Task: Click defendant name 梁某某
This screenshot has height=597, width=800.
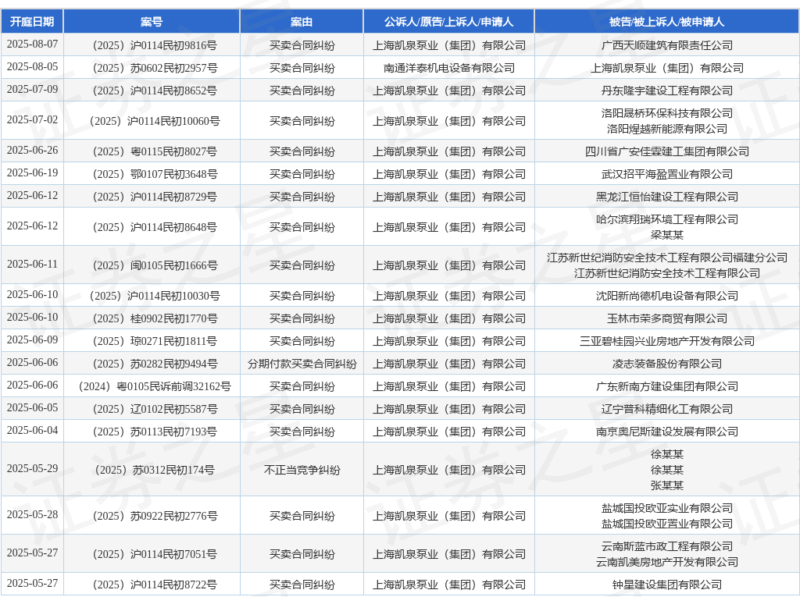Action: 667,235
